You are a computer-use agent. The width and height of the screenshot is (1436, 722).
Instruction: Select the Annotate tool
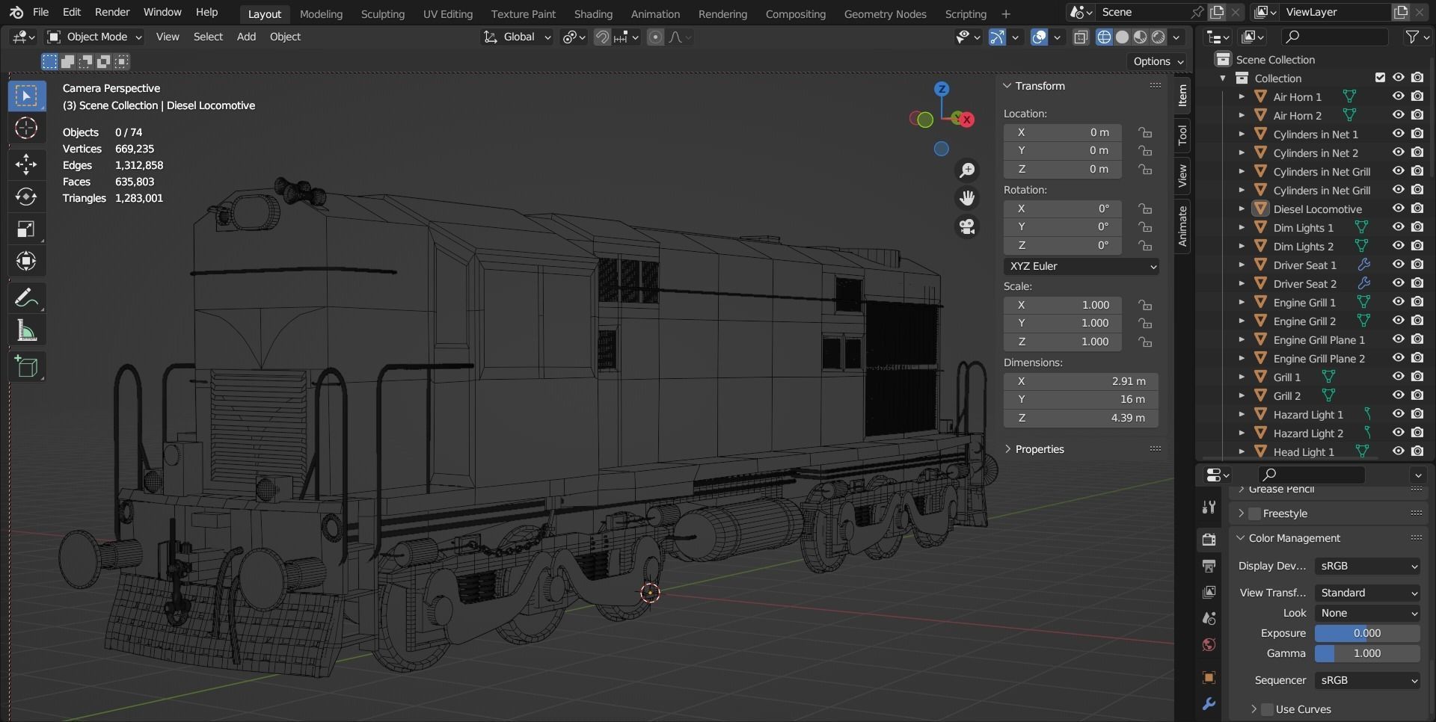[x=26, y=297]
